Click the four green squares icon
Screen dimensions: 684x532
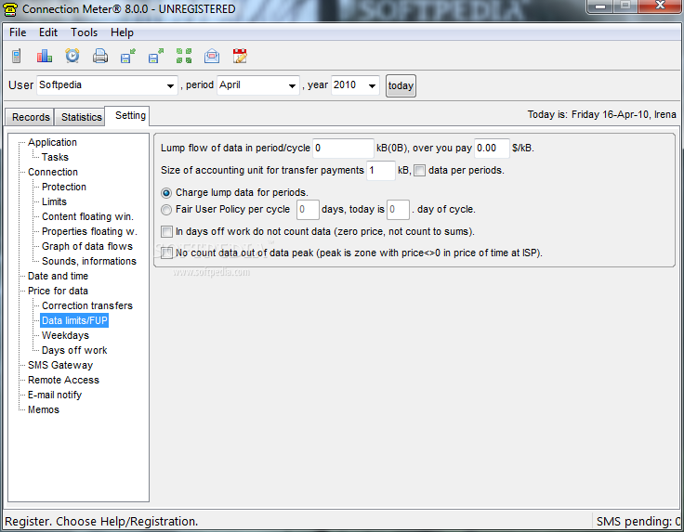click(x=184, y=56)
